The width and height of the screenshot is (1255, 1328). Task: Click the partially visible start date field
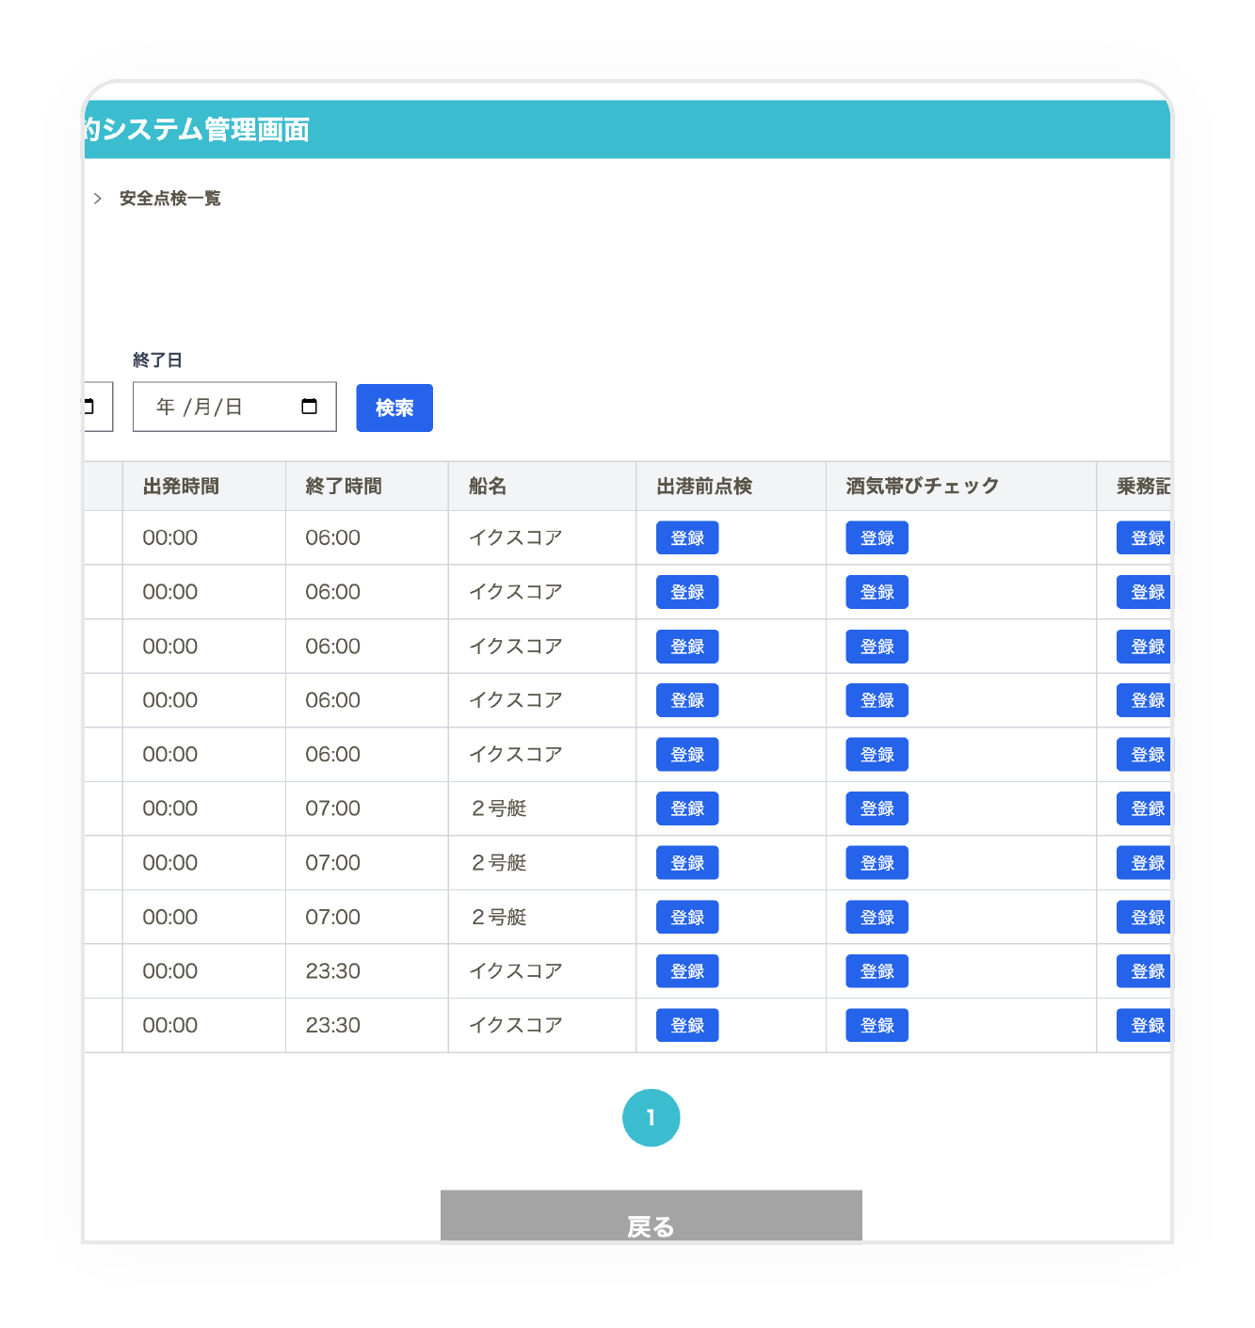pyautogui.click(x=98, y=407)
